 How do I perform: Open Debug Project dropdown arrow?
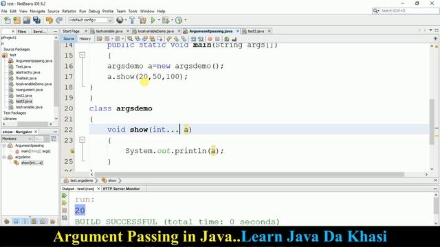click(172, 20)
